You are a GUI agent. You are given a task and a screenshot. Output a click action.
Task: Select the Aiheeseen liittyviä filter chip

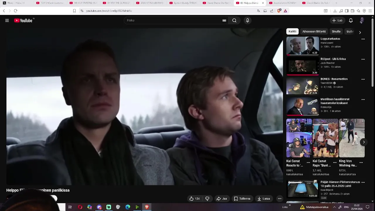[x=314, y=31]
